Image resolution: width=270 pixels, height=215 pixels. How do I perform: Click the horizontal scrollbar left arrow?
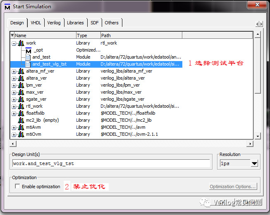click(13, 144)
